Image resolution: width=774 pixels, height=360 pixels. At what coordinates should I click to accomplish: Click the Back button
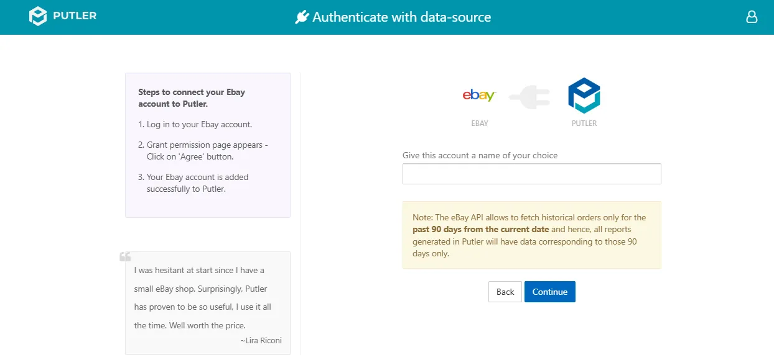tap(505, 292)
